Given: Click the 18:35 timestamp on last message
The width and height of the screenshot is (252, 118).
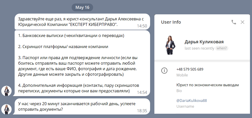Looking at the screenshot, I should tap(142, 111).
